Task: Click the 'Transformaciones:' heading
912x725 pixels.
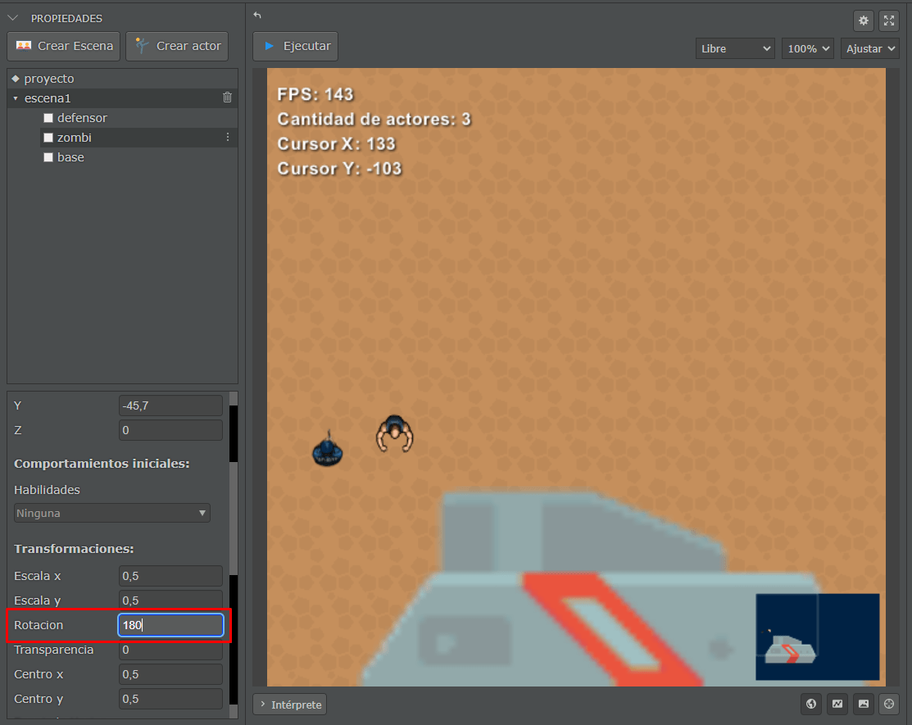Action: (74, 549)
